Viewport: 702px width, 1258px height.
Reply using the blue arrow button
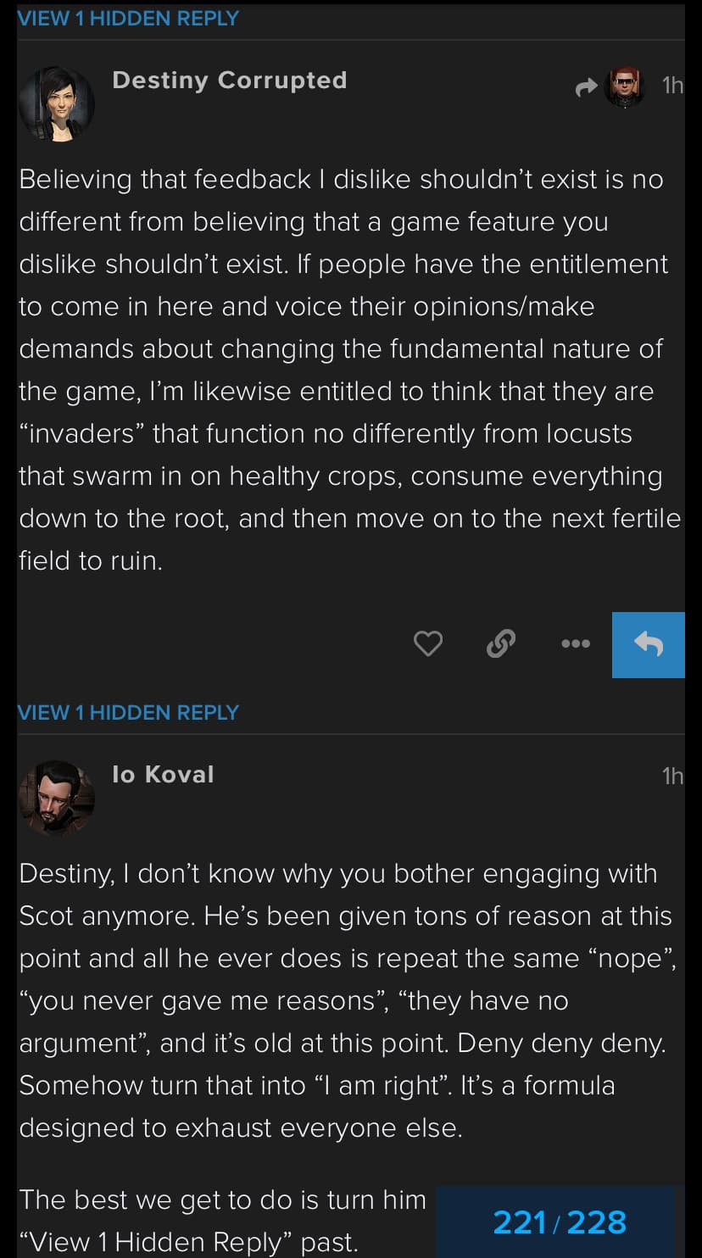click(648, 645)
